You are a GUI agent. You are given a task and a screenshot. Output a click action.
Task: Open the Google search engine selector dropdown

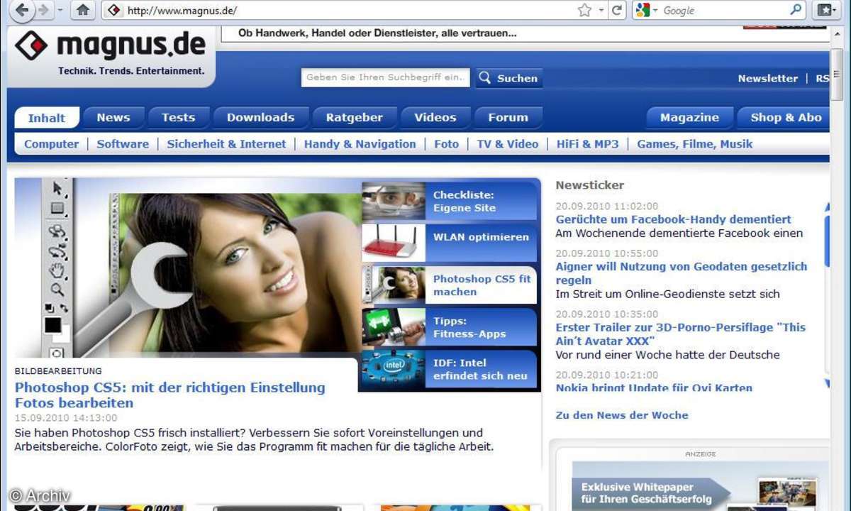tap(647, 11)
